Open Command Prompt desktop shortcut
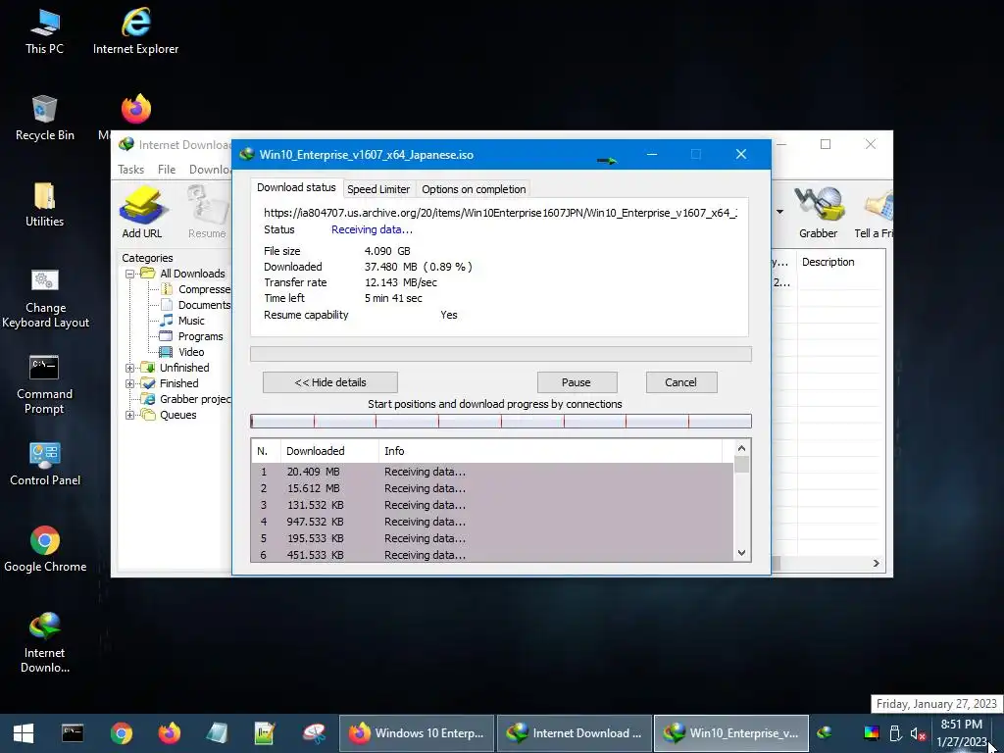This screenshot has height=753, width=1004. pyautogui.click(x=44, y=384)
